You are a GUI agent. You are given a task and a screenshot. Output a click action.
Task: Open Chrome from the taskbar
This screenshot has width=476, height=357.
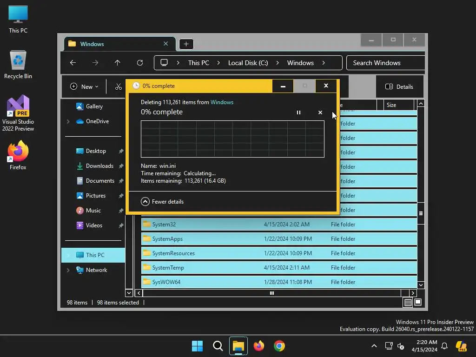279,346
